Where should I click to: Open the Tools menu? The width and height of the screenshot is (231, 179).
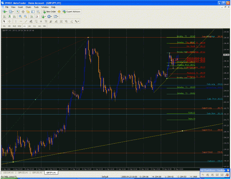tap(36, 7)
